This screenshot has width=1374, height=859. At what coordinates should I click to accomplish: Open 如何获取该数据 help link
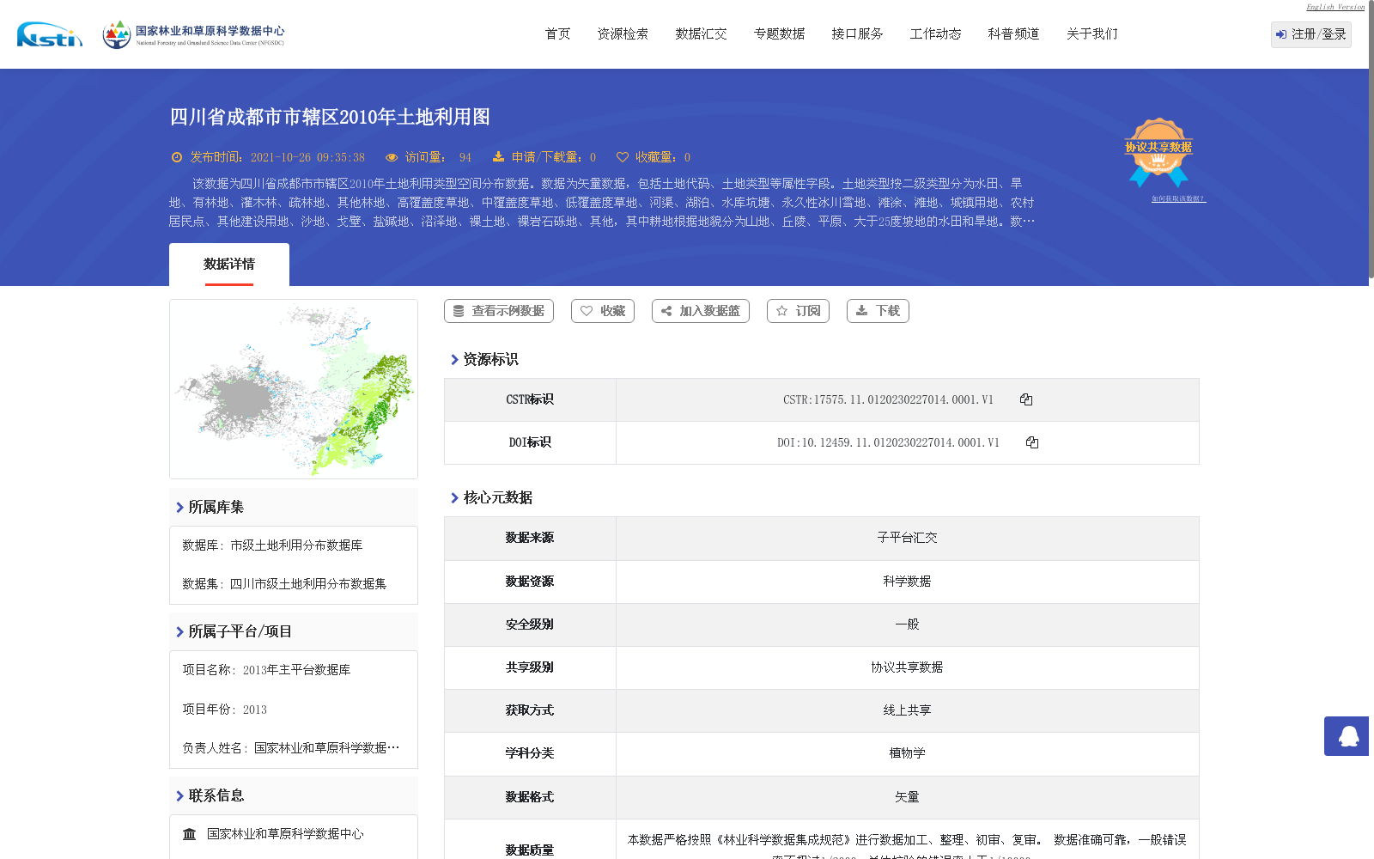(x=1178, y=198)
